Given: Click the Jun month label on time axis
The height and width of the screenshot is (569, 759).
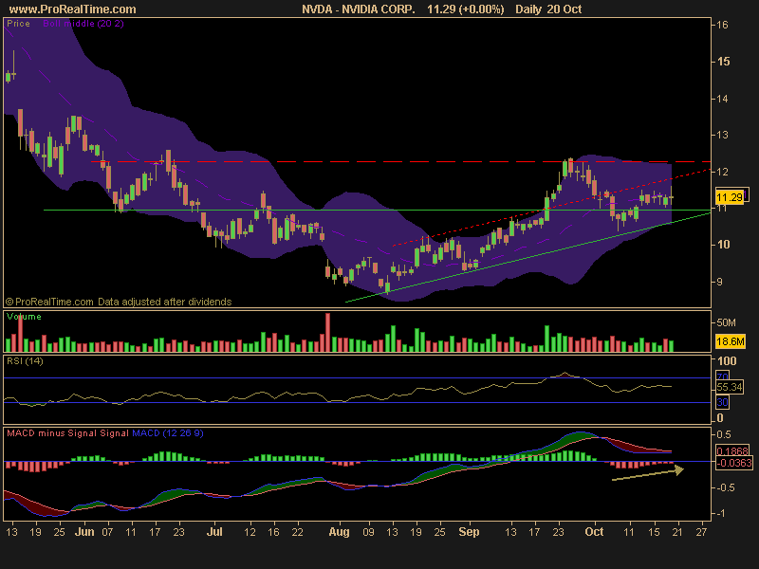Looking at the screenshot, I should click(84, 532).
